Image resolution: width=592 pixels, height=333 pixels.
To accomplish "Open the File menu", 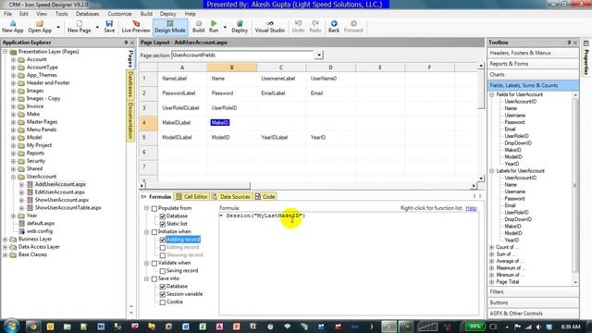I will click(8, 14).
